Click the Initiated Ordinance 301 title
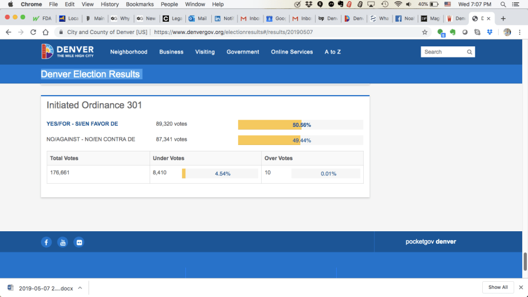 click(94, 105)
